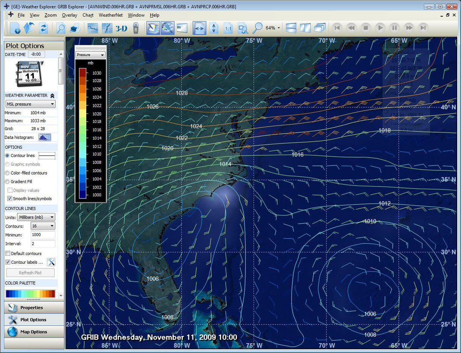Image resolution: width=461 pixels, height=353 pixels.
Task: Click the 3-D view toolbar icon
Action: (x=121, y=28)
